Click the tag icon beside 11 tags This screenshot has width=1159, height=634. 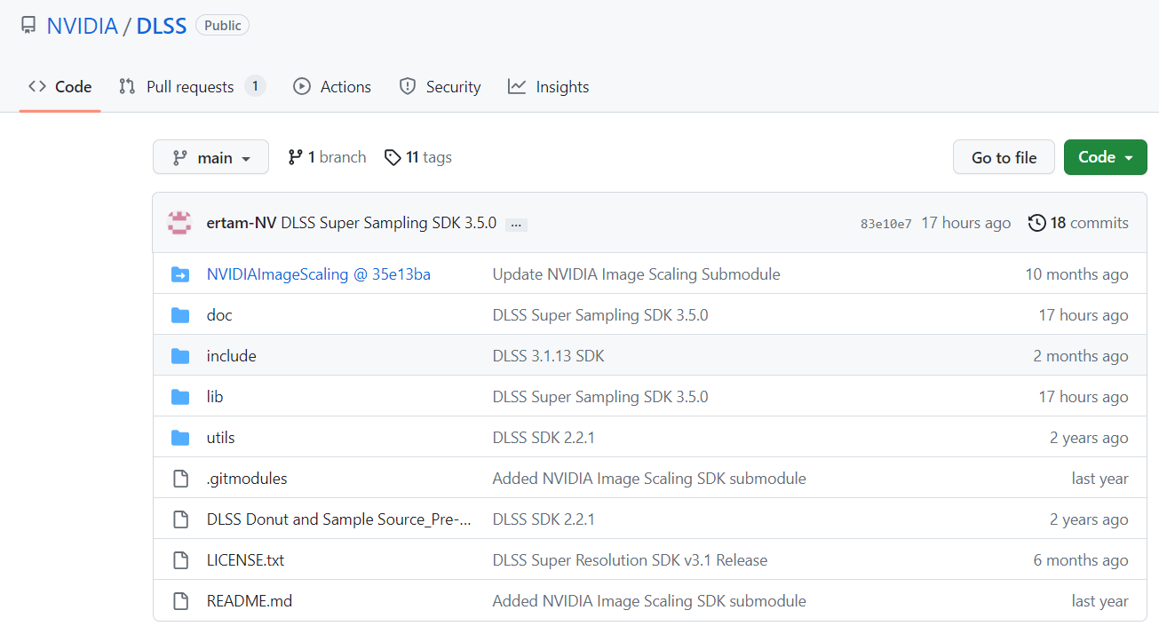393,157
